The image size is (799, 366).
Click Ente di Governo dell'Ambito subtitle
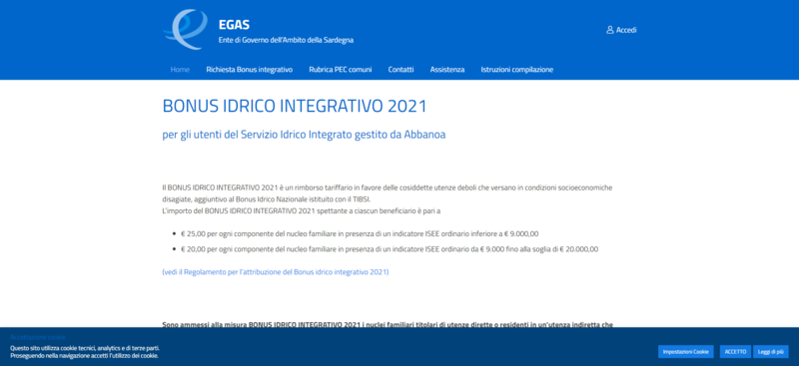[286, 40]
